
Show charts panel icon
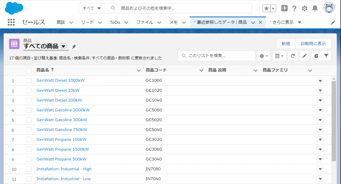316,56
